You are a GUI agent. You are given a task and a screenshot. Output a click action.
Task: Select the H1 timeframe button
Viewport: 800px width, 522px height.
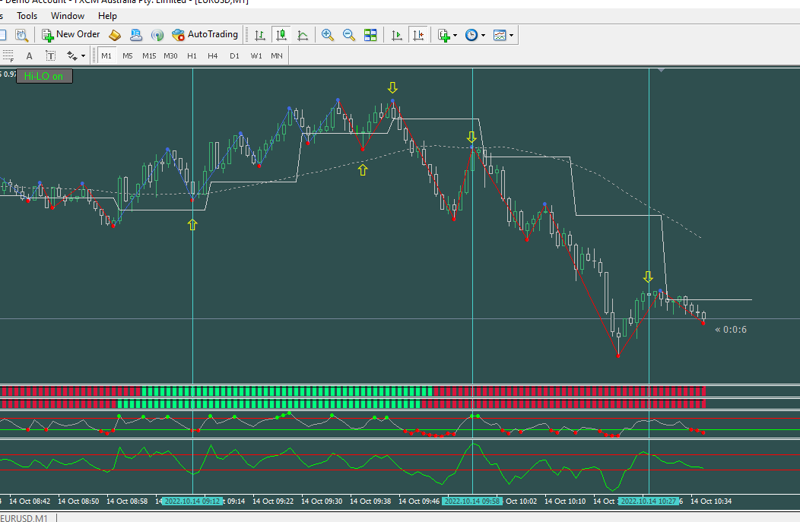pos(192,55)
